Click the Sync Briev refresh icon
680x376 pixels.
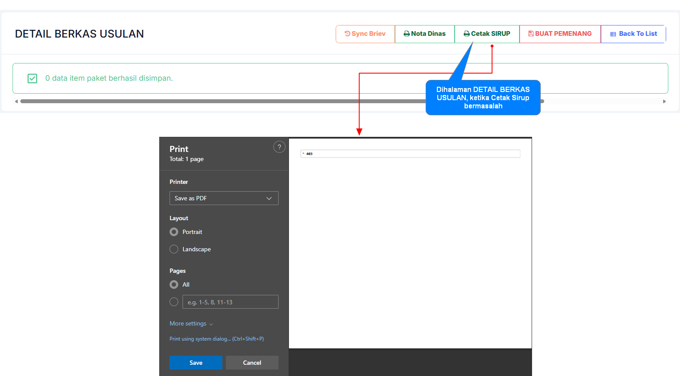coord(347,34)
